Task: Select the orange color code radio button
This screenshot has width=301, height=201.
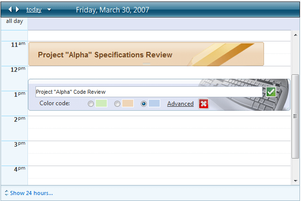Action: 117,104
